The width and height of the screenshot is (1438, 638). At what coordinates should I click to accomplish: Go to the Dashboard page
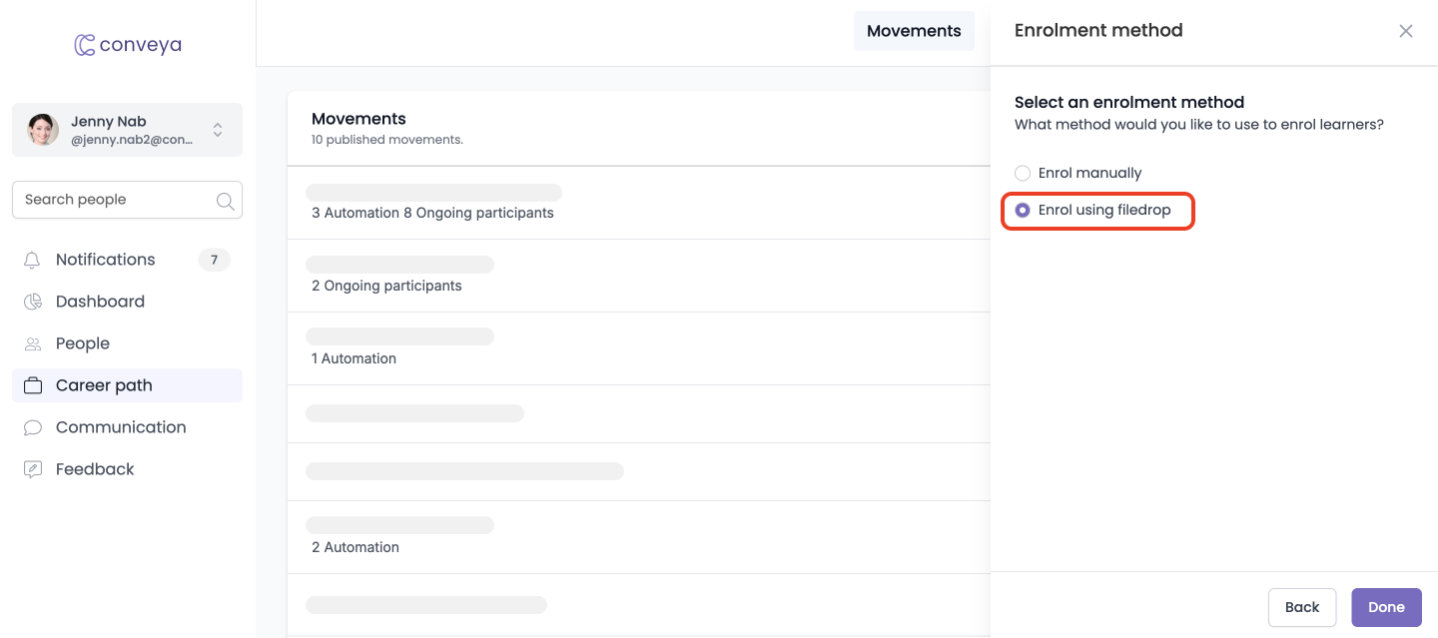tap(127, 302)
